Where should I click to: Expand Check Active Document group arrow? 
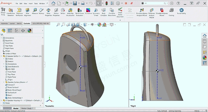[x=120, y=20]
